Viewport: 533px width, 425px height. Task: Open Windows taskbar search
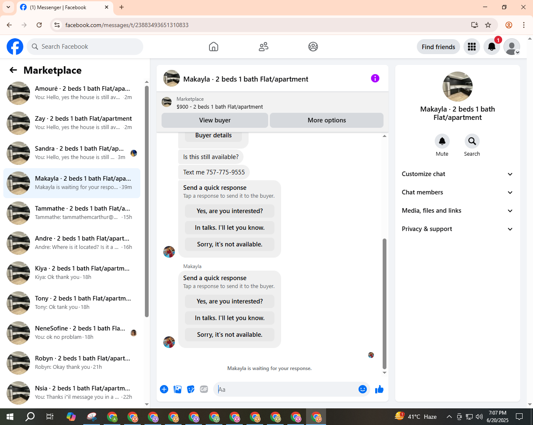30,417
